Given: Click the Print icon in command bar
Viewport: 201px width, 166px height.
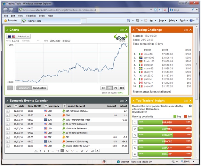Looking at the screenshot, I should [x=151, y=20].
